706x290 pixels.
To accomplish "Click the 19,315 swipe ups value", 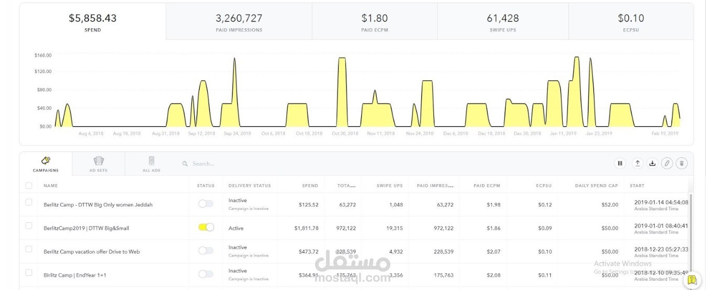I will point(394,228).
